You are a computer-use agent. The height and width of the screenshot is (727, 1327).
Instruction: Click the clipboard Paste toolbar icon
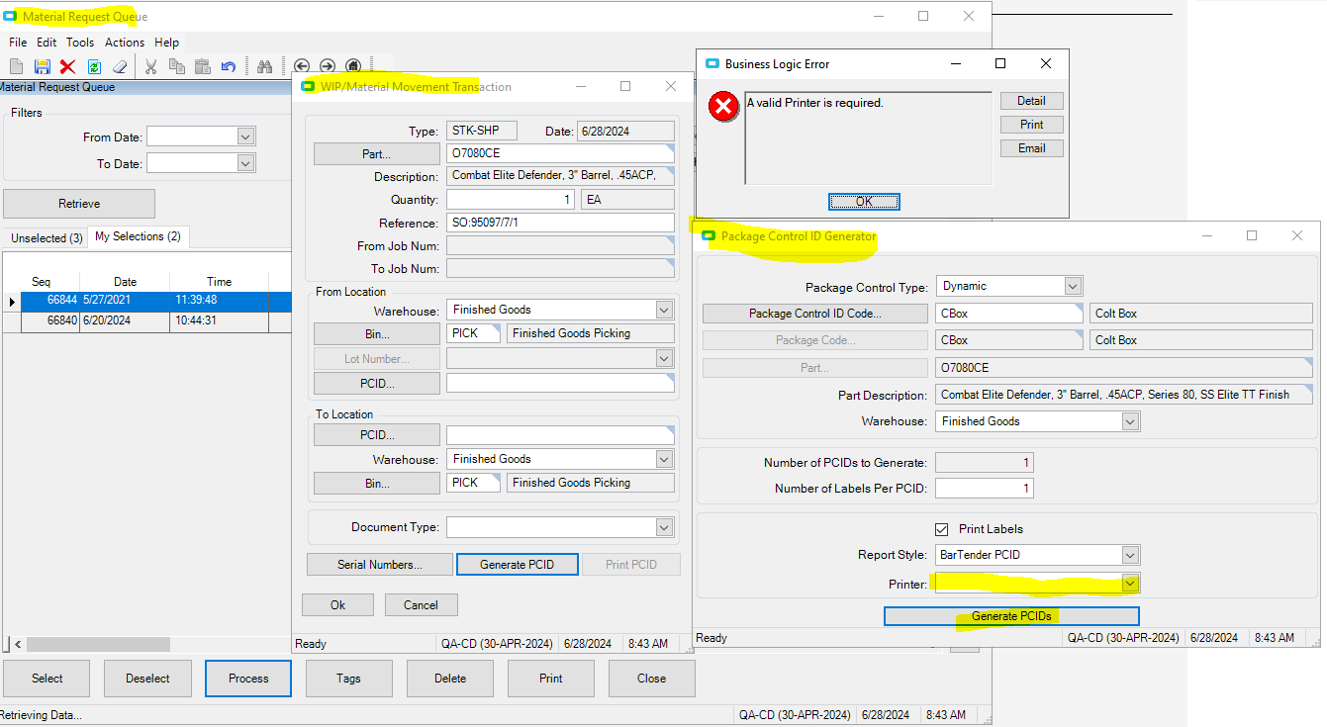[x=202, y=66]
